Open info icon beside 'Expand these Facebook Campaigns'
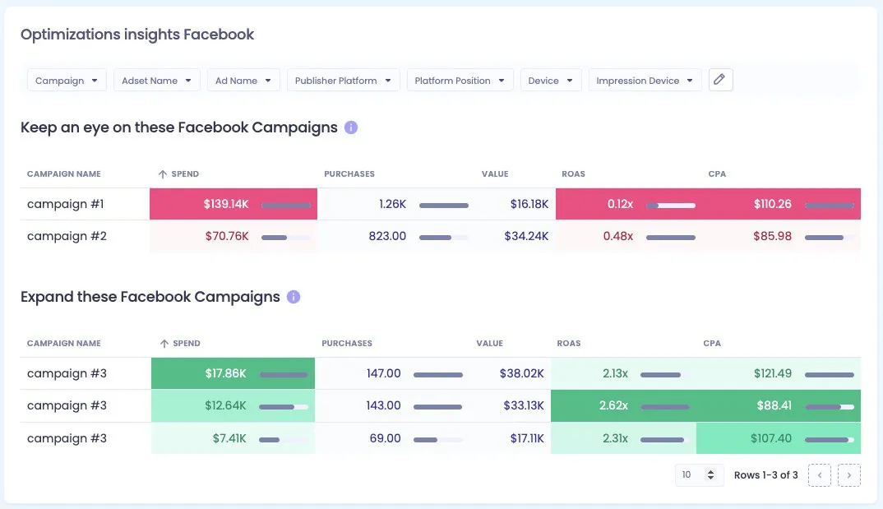The image size is (883, 509). click(294, 297)
